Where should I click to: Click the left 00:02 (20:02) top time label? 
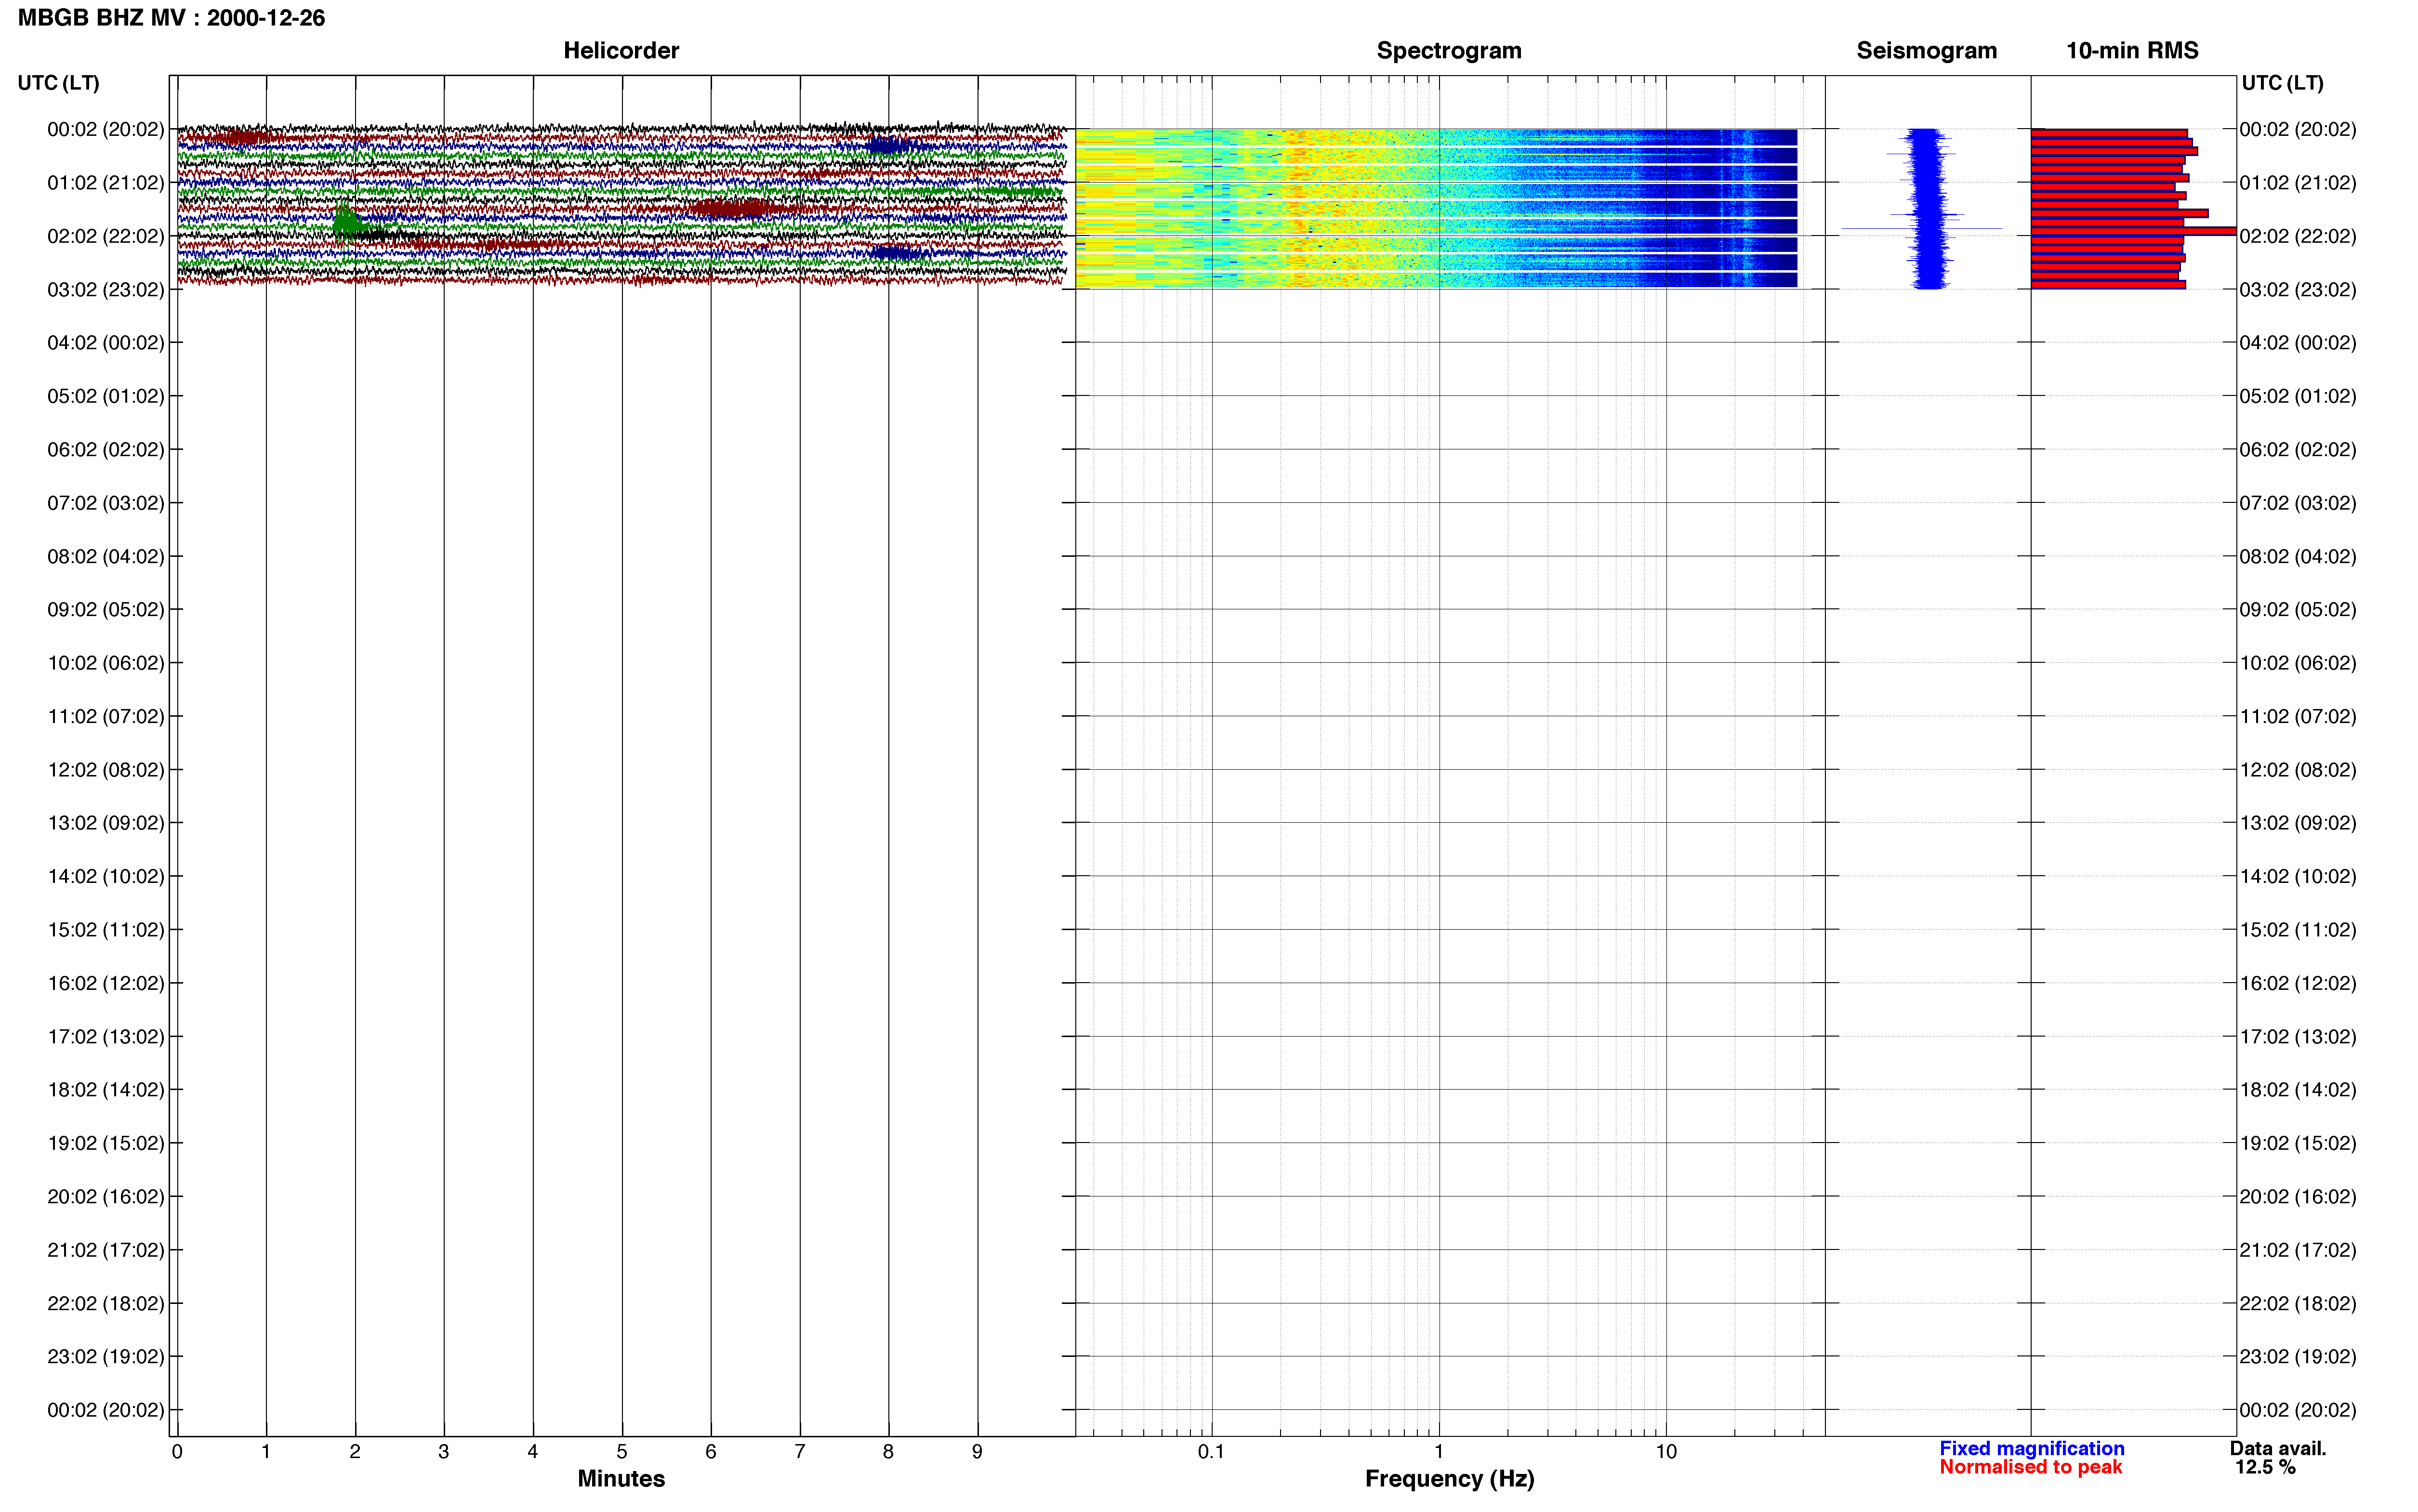(x=106, y=129)
